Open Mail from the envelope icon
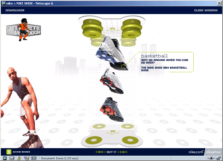This screenshot has height=161, width=223. tap(12, 158)
